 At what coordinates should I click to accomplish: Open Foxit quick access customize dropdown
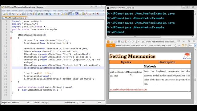[x=140, y=42]
